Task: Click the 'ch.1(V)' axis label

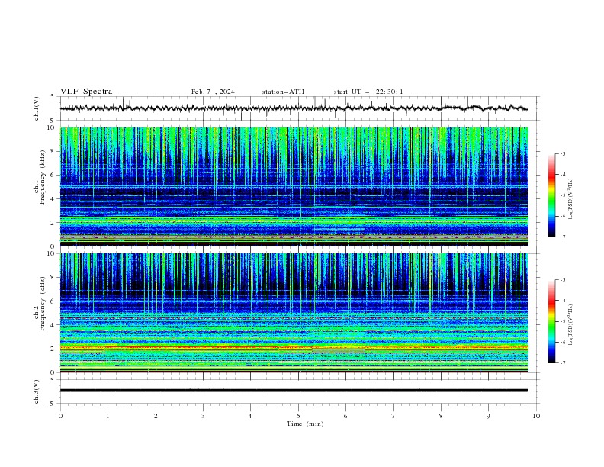Action: pyautogui.click(x=37, y=108)
